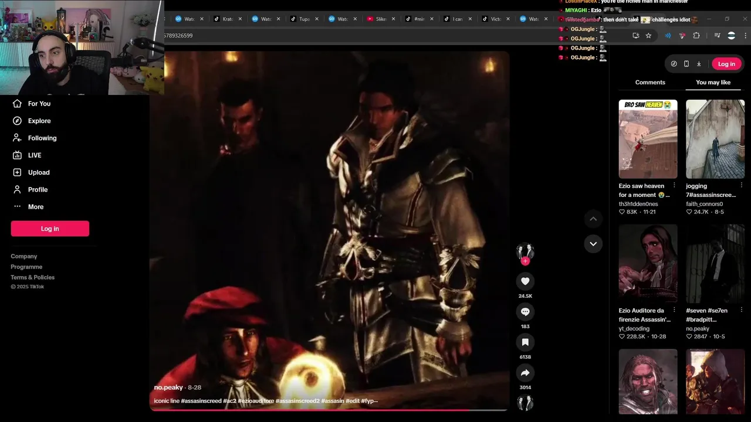The image size is (751, 422).
Task: Switch to the Kratos browser tab
Action: [226, 19]
